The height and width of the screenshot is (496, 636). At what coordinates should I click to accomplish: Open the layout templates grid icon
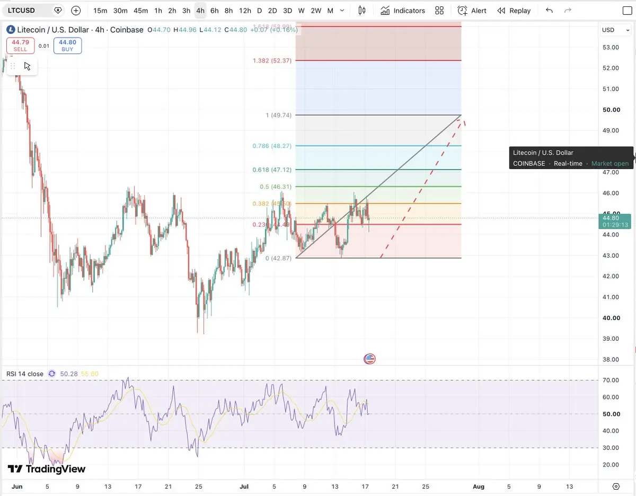click(439, 11)
